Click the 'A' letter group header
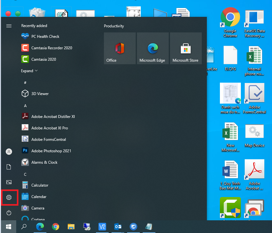The width and height of the screenshot is (272, 233). [x=25, y=106]
